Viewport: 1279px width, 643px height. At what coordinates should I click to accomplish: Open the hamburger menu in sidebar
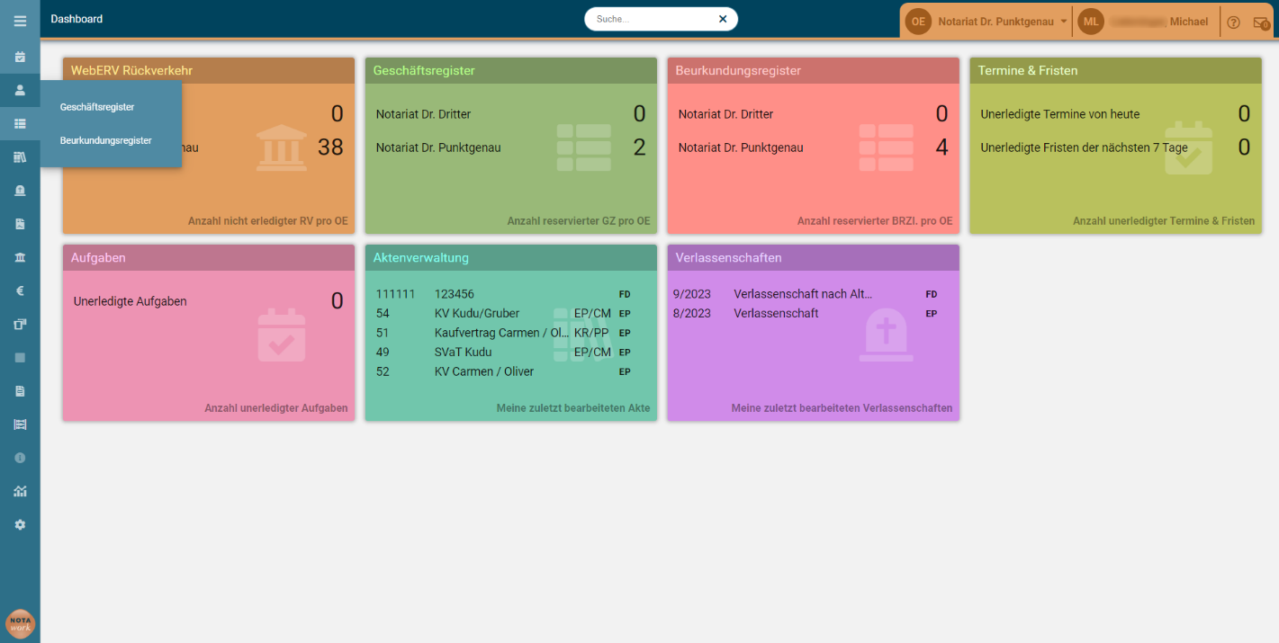click(20, 21)
